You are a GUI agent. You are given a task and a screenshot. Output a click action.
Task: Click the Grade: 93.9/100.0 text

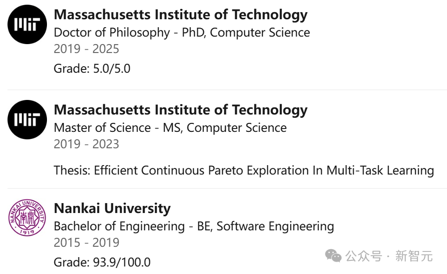[x=102, y=262]
